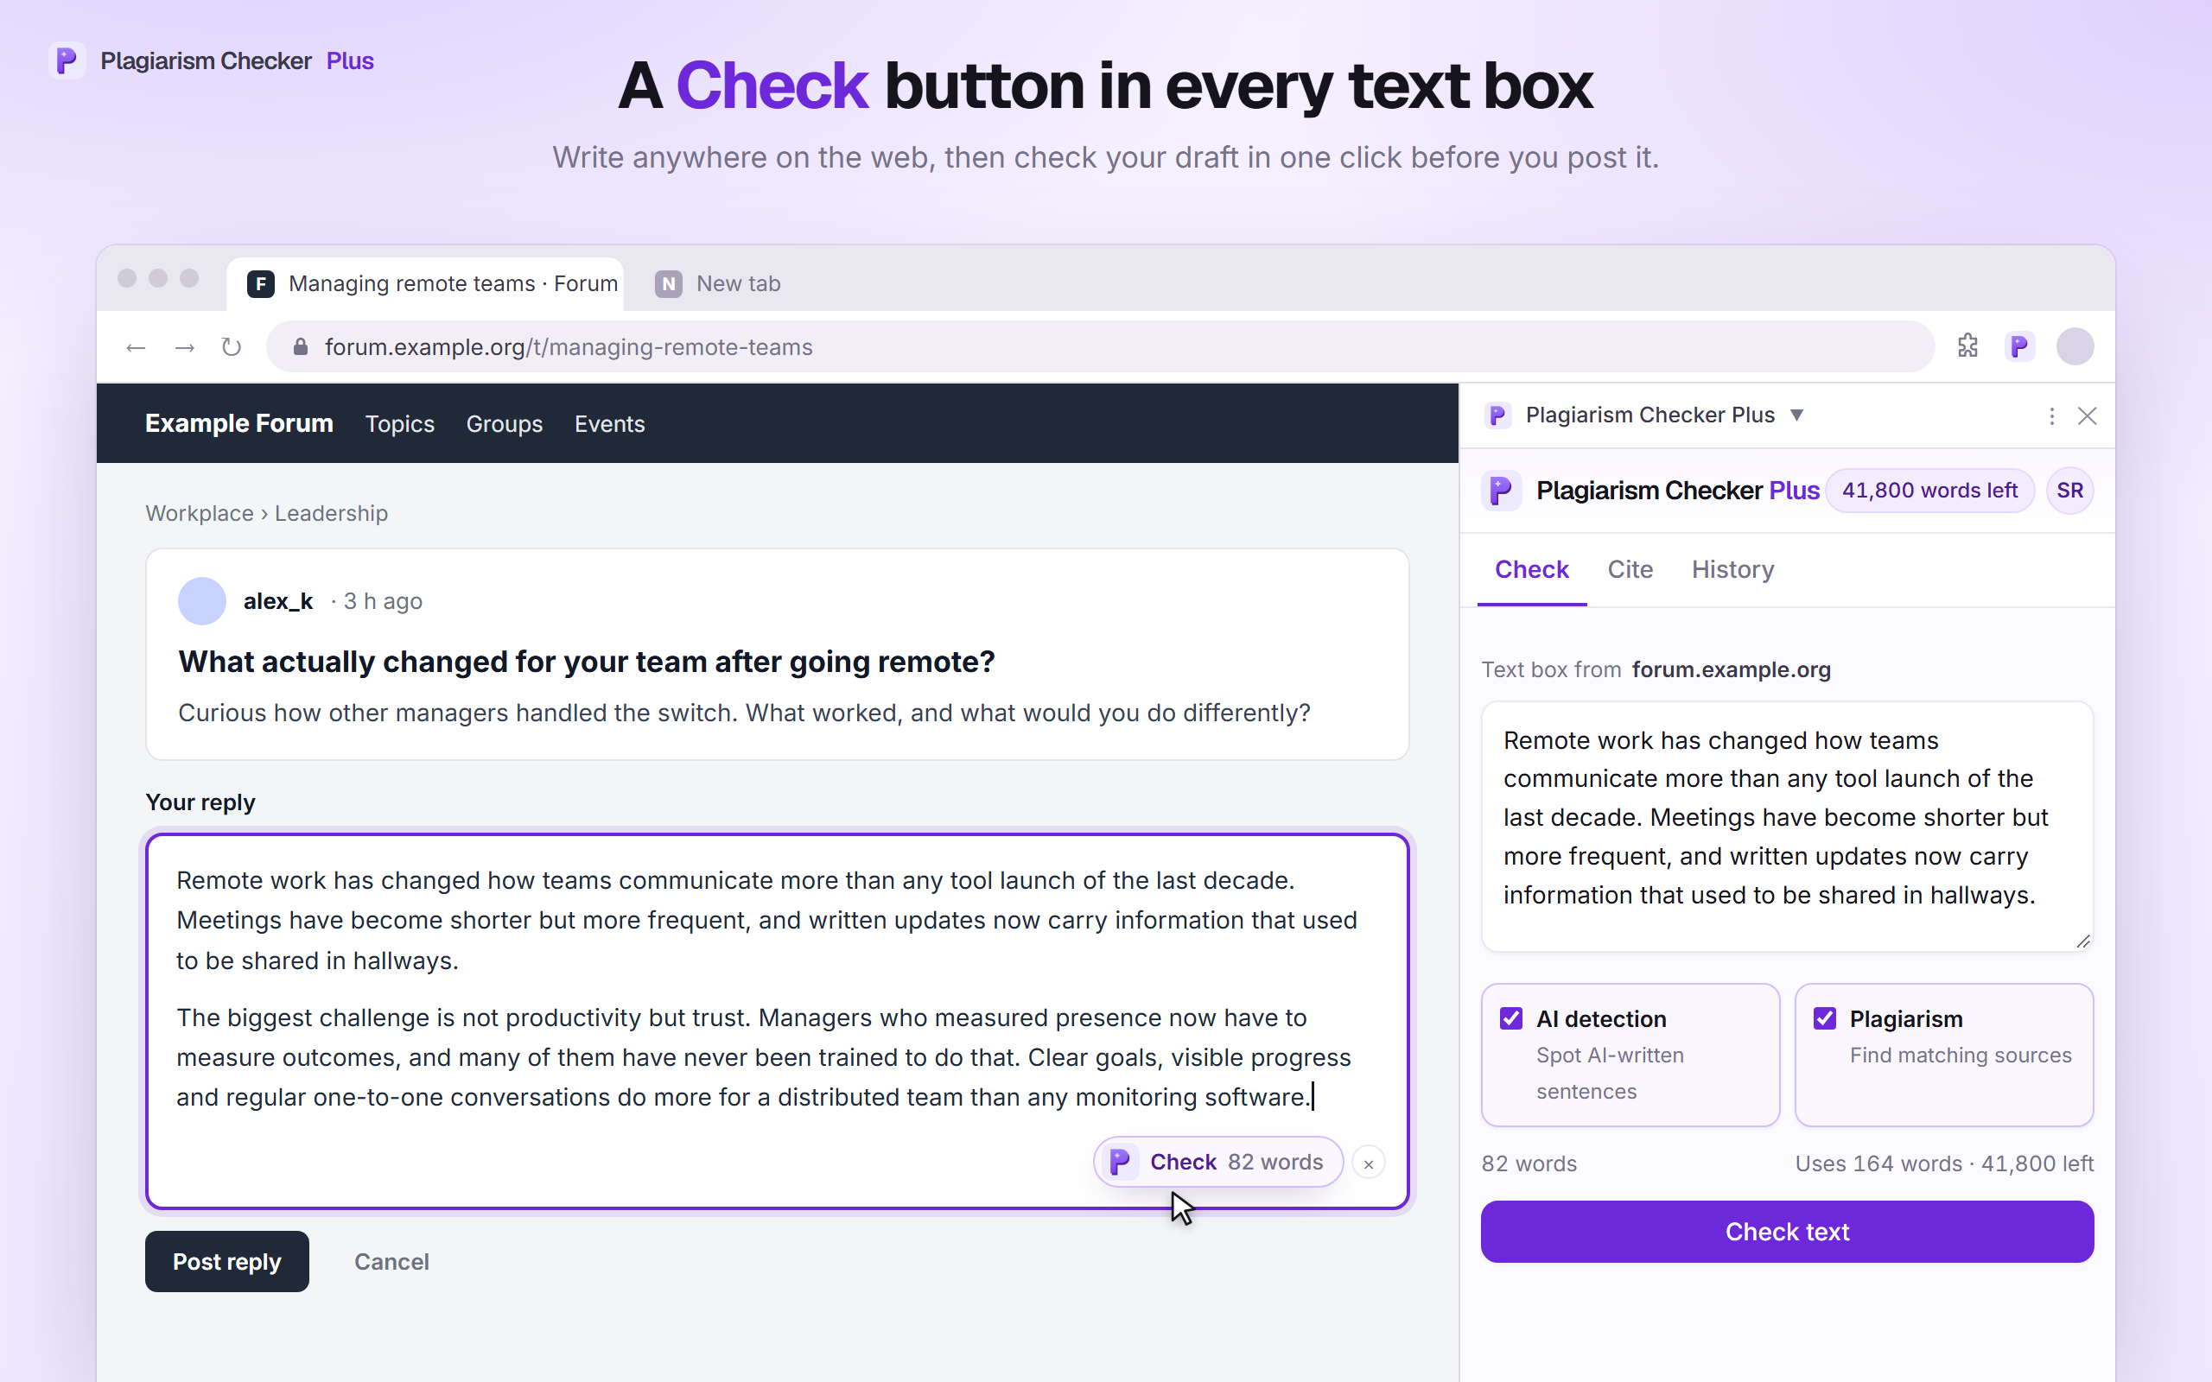The width and height of the screenshot is (2212, 1382).
Task: Open the browser extensions puzzle icon
Action: (1968, 346)
